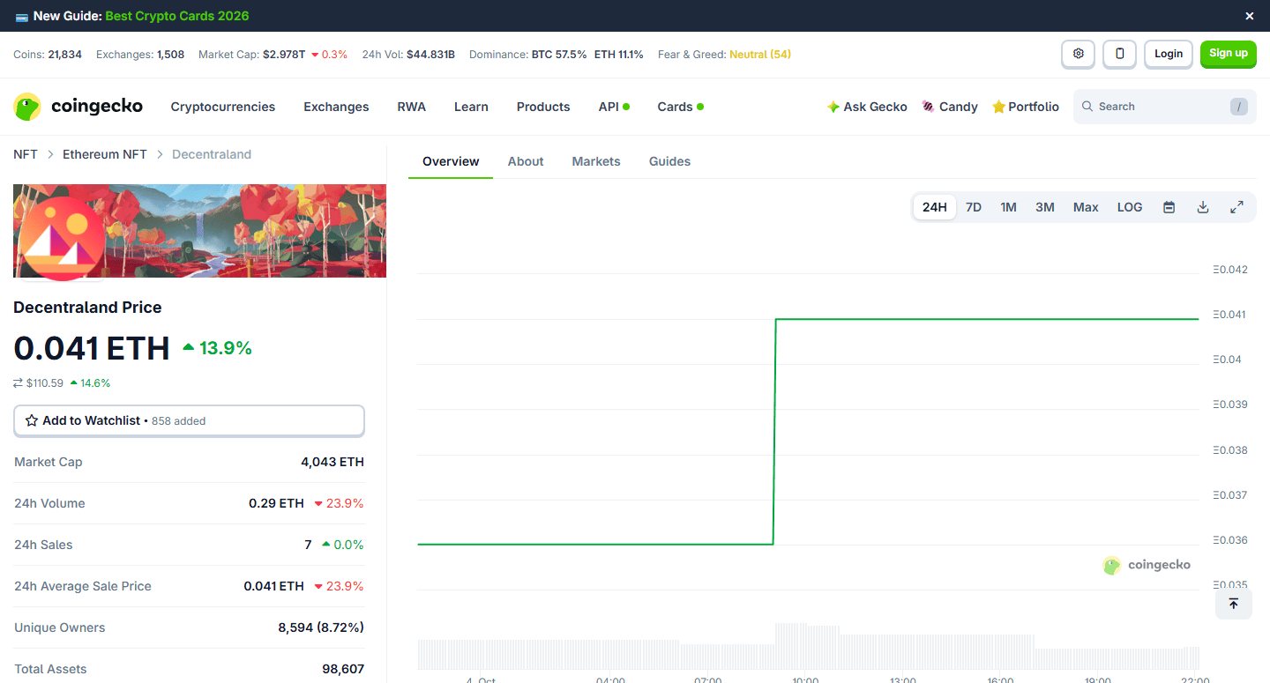
Task: Click the mobile app phone icon
Action: (x=1120, y=54)
